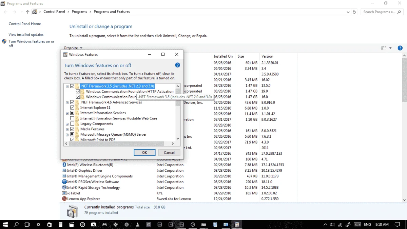Click Turn Windows features on or off link
407x229 pixels.
[x=32, y=43]
